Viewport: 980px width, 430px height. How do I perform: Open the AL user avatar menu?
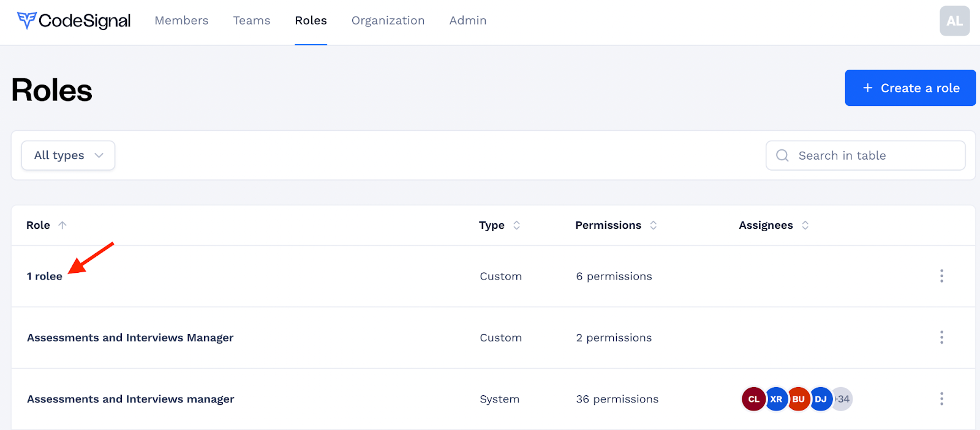(x=954, y=21)
